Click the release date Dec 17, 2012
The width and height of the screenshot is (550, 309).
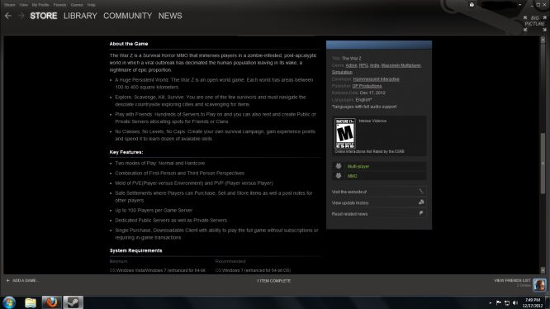tap(372, 93)
